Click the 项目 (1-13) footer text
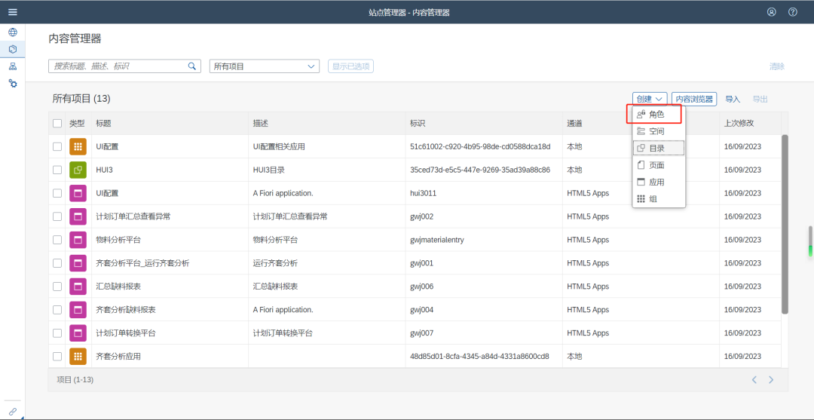This screenshot has height=420, width=814. point(75,380)
